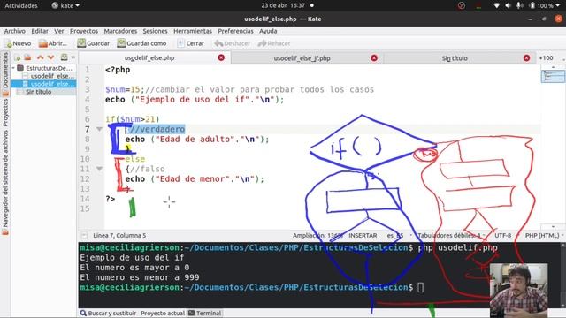Open the Actividades overview
The width and height of the screenshot is (566, 318).
tap(21, 6)
